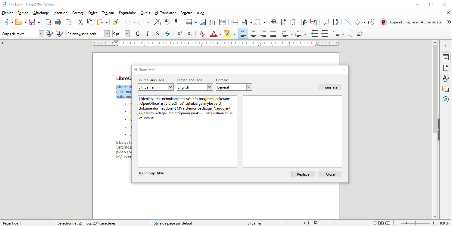
Task: Toggle italic formatting
Action: click(147, 34)
